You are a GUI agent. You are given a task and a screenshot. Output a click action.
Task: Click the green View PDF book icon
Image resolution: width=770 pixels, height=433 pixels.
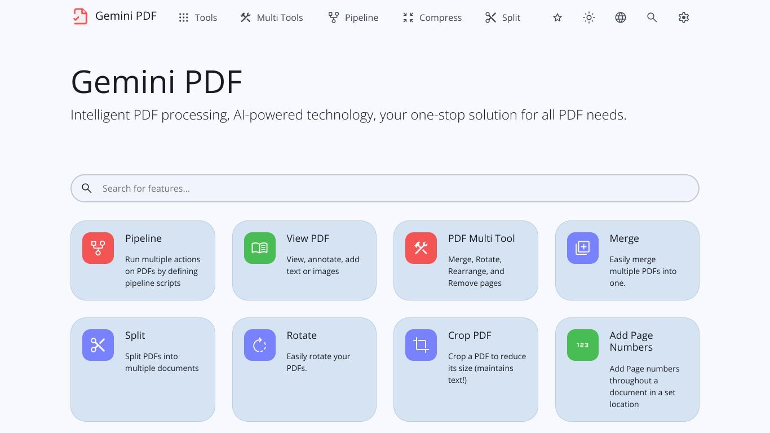coord(260,248)
